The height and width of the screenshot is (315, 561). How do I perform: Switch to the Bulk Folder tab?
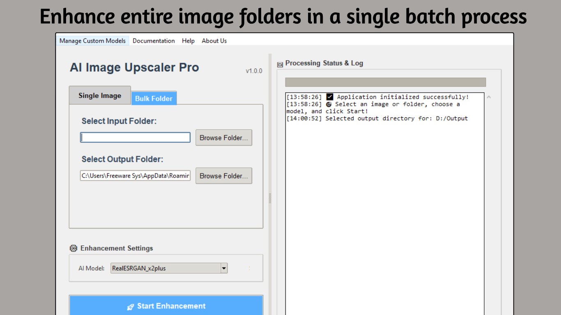coord(154,98)
